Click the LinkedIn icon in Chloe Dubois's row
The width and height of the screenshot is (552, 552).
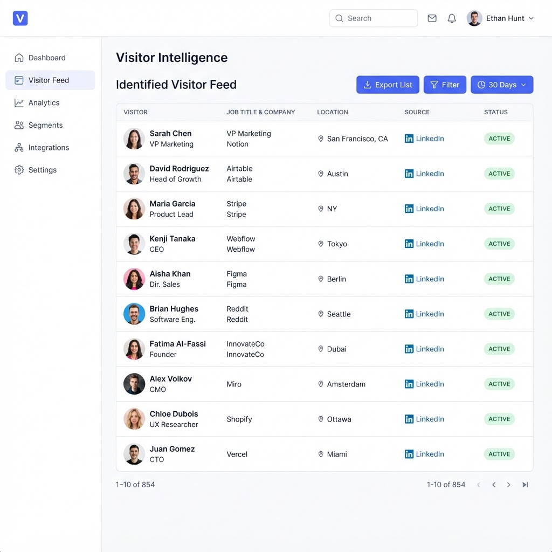pyautogui.click(x=409, y=419)
